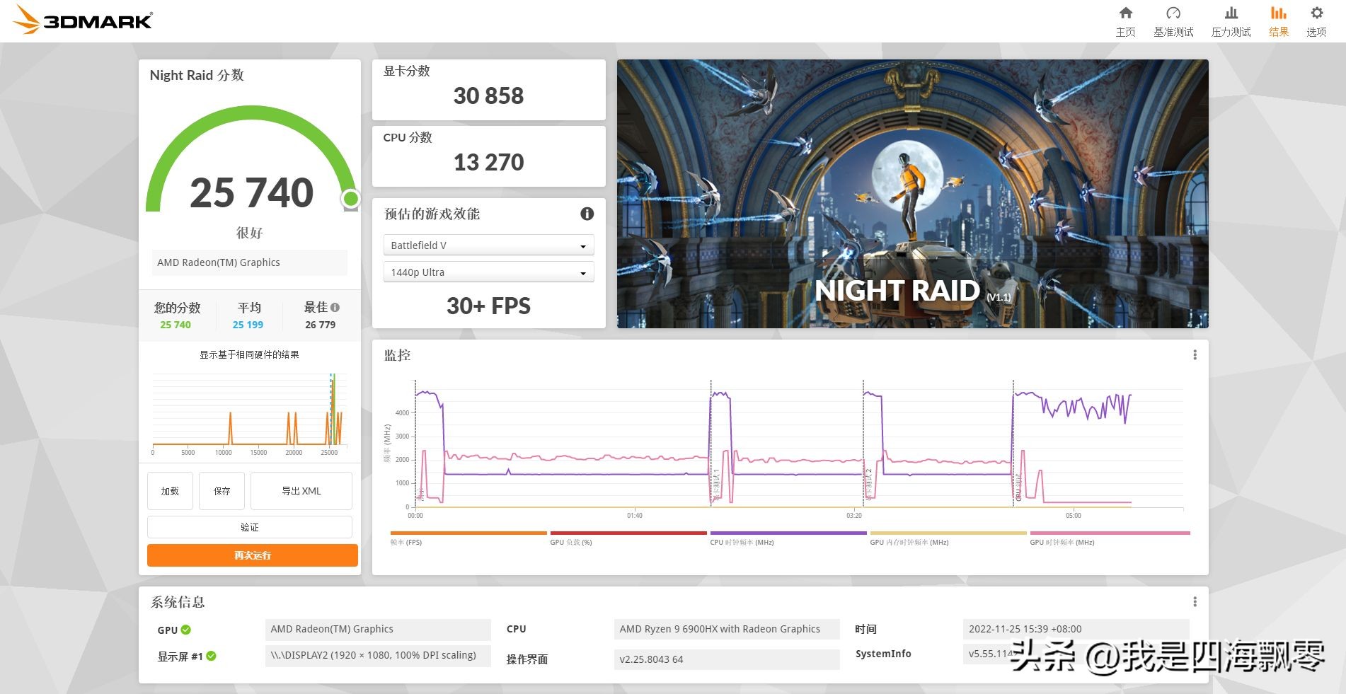Click the 您的分数 value 25 740
The height and width of the screenshot is (694, 1346).
[x=176, y=325]
